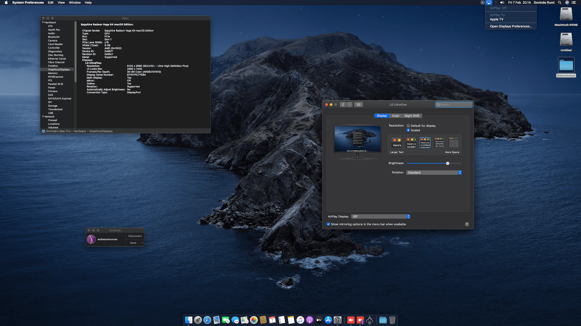Go back using the preferences back arrow
The image size is (581, 326).
(x=343, y=105)
